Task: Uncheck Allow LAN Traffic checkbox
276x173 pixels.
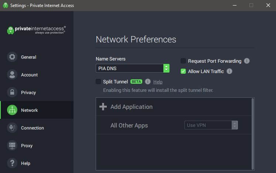Action: [x=183, y=71]
